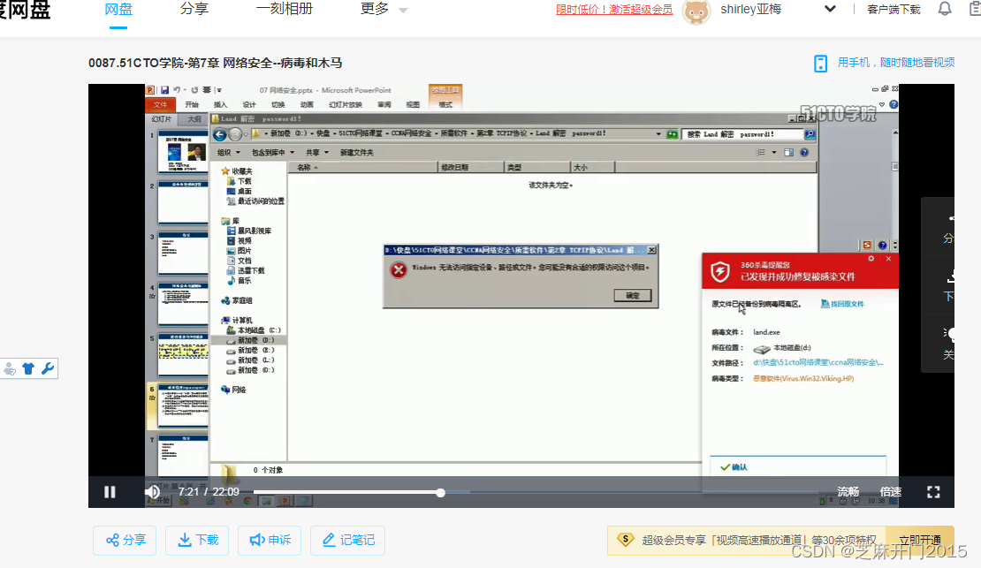981x568 pixels.
Task: Open the 组织 dropdown in Explorer
Action: (x=228, y=153)
